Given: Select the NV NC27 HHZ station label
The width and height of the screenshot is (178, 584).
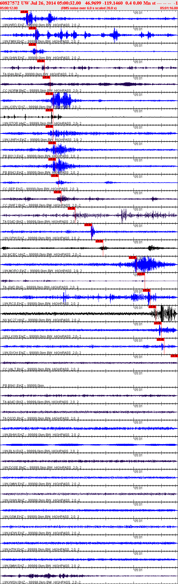Looking at the screenshot, I should pos(41,320).
